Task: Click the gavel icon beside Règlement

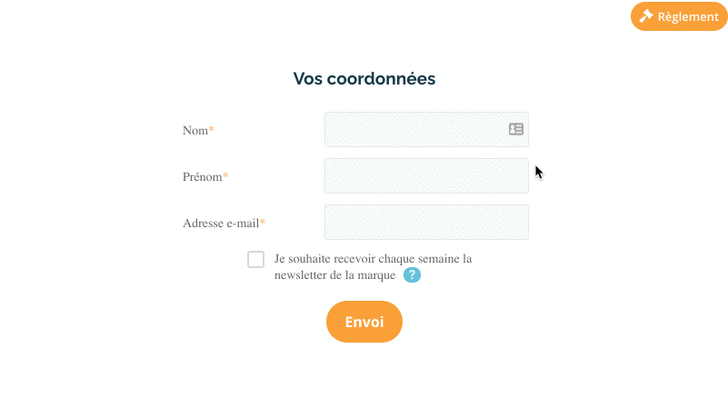Action: click(646, 16)
